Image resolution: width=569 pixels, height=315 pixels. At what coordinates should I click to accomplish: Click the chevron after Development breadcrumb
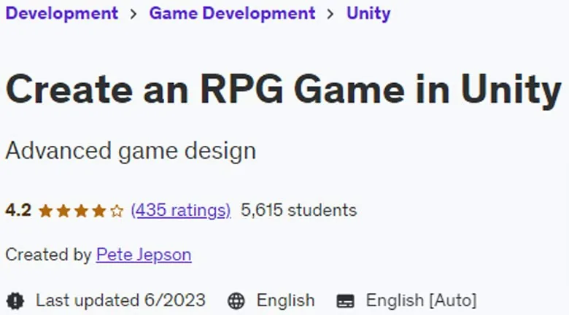pyautogui.click(x=133, y=14)
